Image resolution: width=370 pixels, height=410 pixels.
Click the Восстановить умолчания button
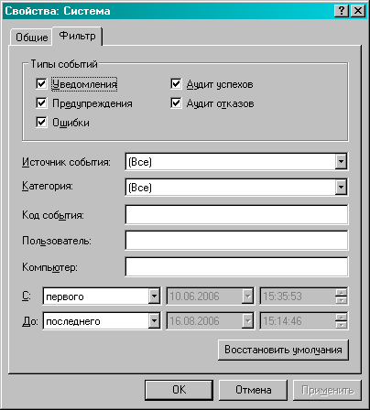click(283, 350)
